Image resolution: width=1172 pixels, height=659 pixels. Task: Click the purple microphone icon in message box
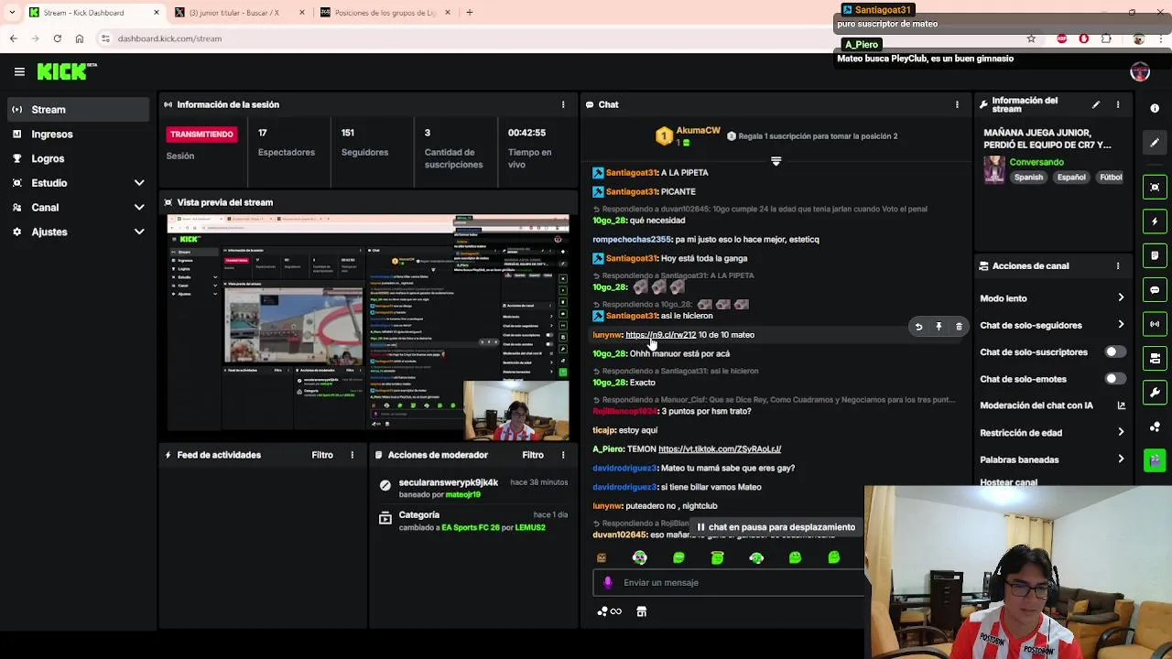(x=607, y=582)
